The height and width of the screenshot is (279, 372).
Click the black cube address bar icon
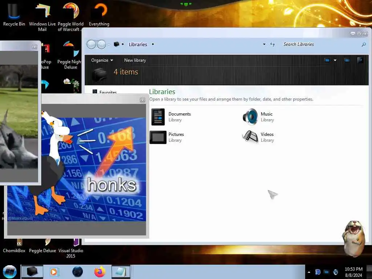pos(116,44)
